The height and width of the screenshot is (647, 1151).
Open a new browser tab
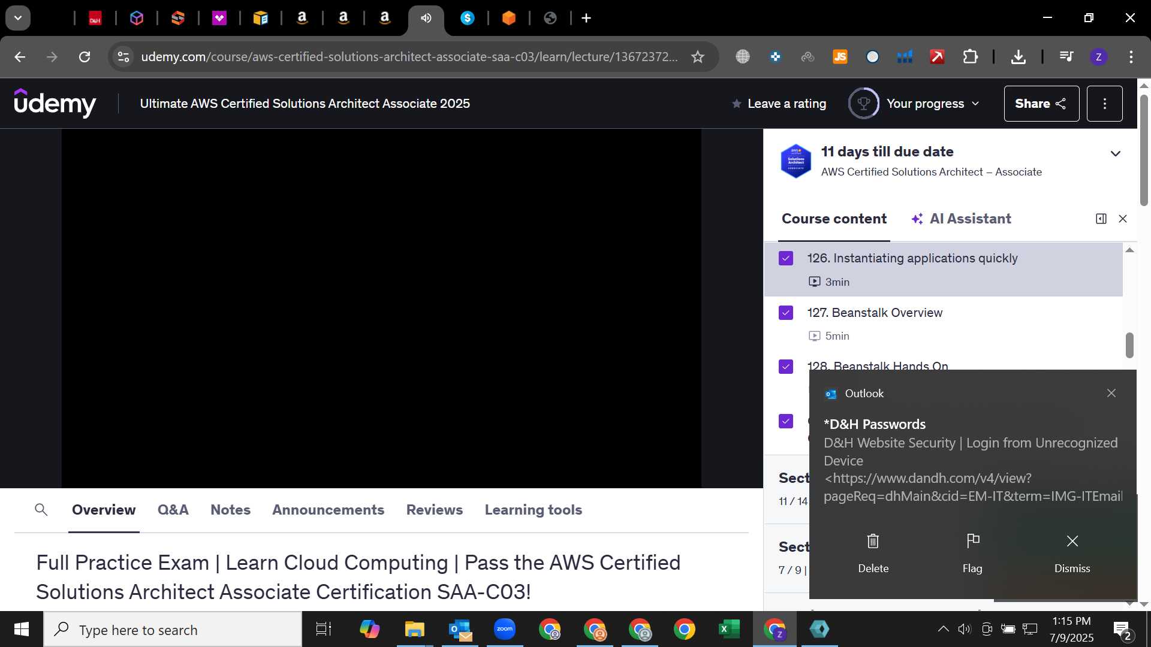586,19
